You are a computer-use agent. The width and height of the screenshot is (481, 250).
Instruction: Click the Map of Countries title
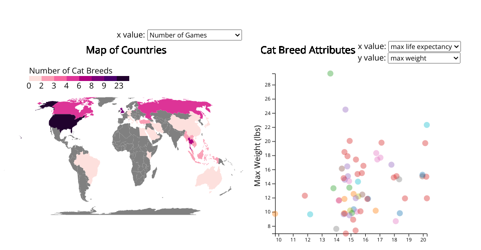coord(126,50)
